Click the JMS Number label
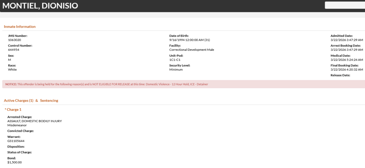Viewport: 365px width, 168px height. point(17,36)
